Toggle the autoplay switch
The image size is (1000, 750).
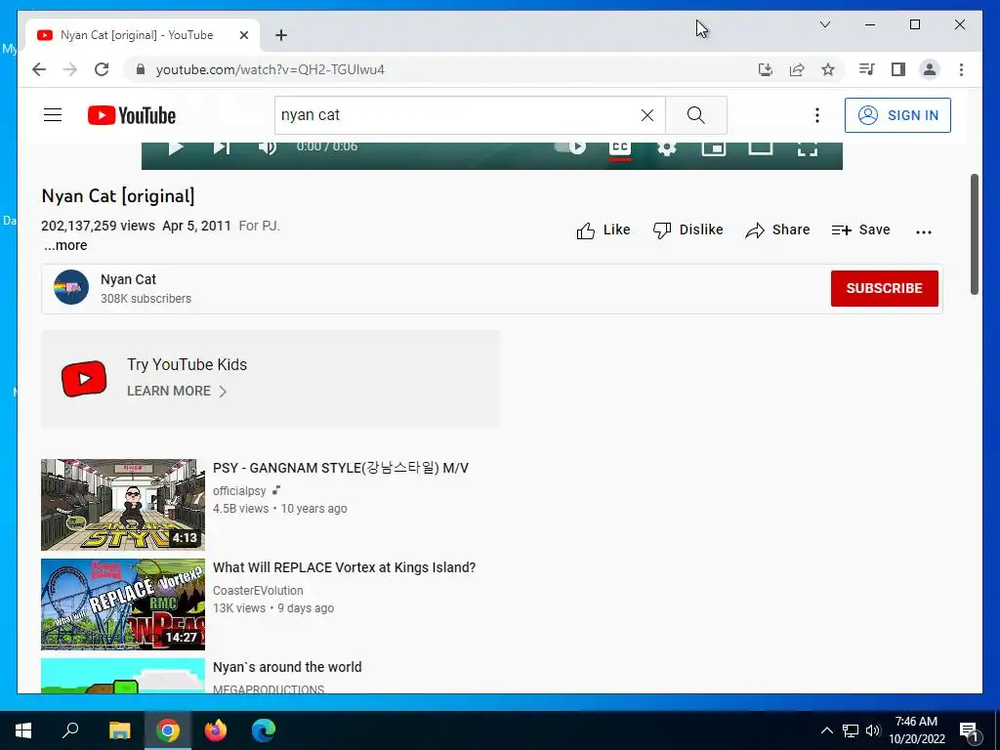tap(570, 147)
